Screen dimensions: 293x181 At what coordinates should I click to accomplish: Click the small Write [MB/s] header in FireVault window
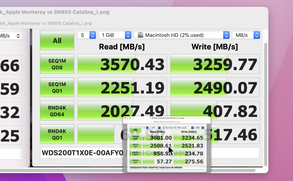pyautogui.click(x=189, y=132)
